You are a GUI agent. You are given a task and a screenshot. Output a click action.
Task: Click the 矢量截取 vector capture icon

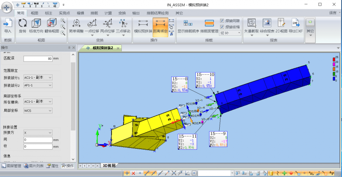[251, 24]
